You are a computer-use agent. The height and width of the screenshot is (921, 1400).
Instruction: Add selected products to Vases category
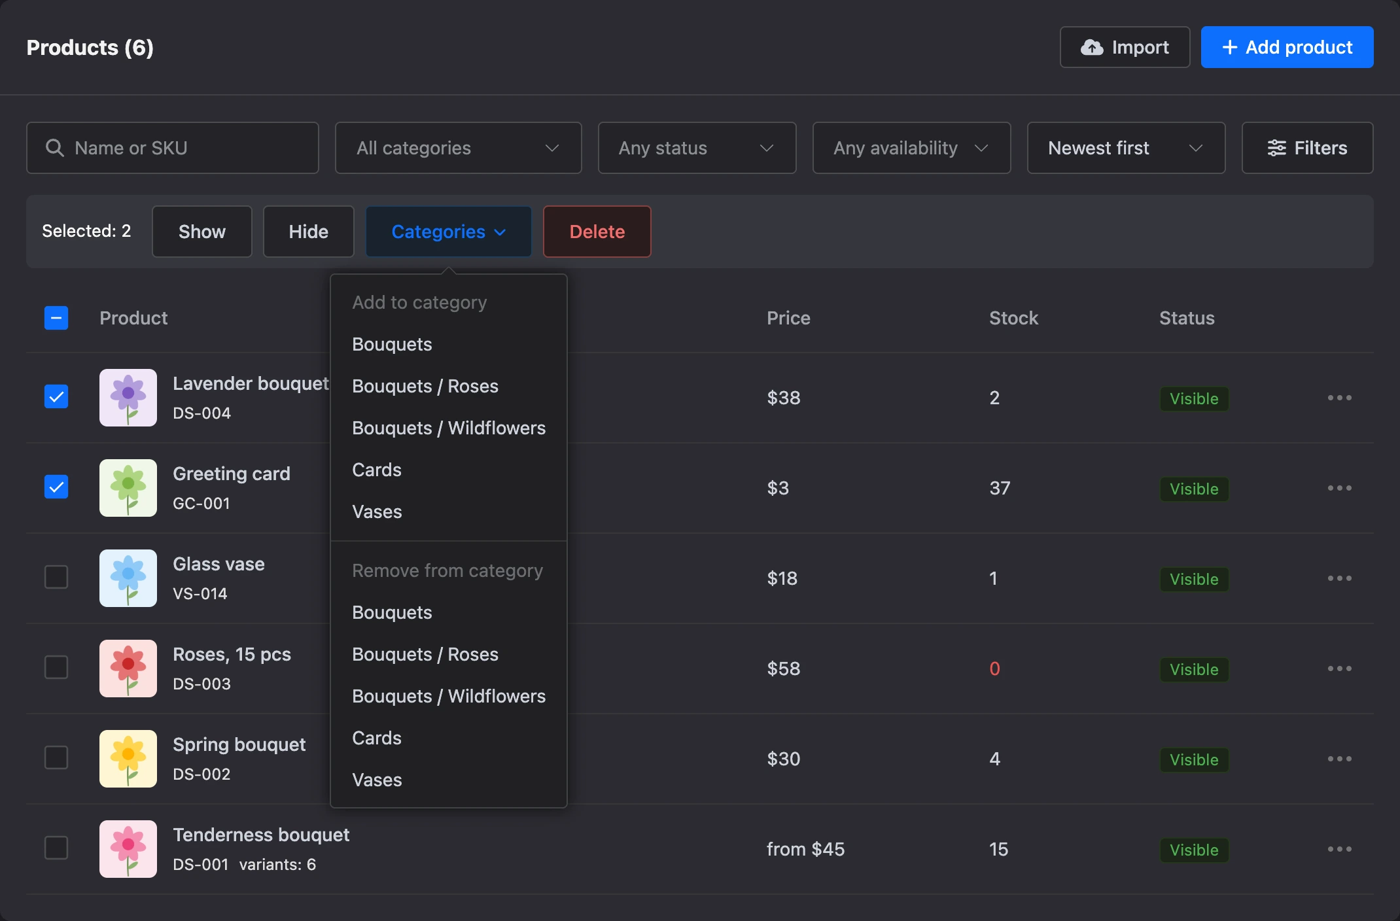pos(449,512)
